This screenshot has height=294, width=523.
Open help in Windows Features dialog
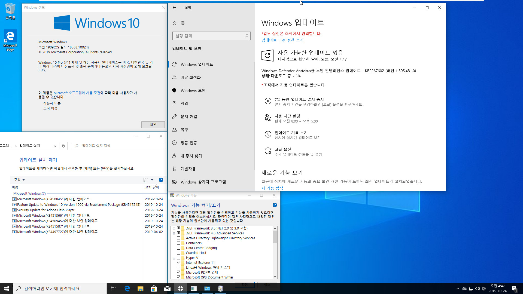coord(275,205)
